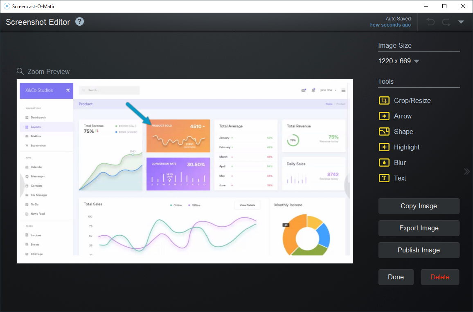Image resolution: width=473 pixels, height=312 pixels.
Task: Click the Arrow tool label
Action: (x=403, y=116)
